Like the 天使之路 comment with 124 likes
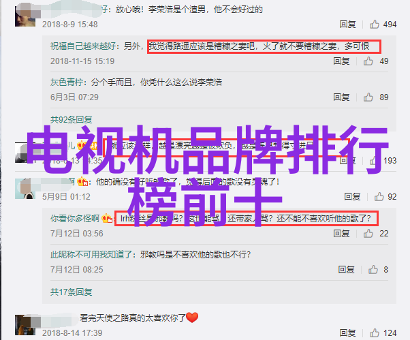The image size is (410, 340). click(x=374, y=333)
